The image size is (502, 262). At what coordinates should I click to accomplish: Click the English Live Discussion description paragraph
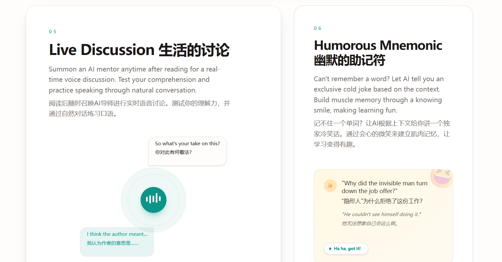134,80
